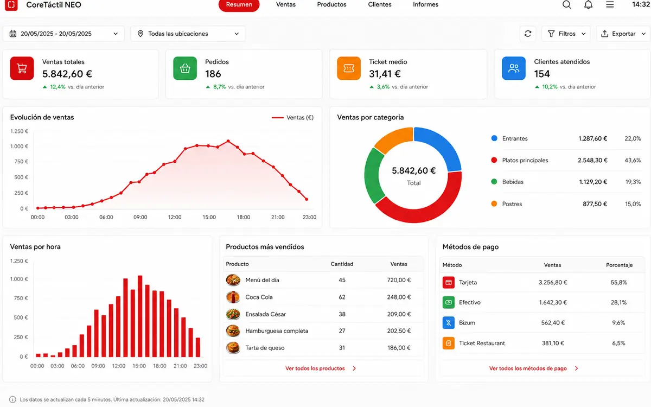Expand the date range dropdown
This screenshot has width=651, height=407.
[63, 34]
